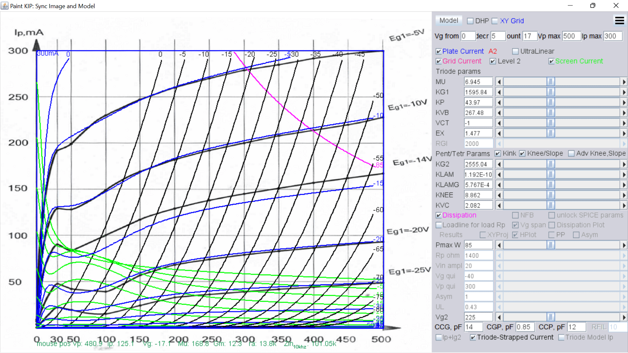Toggle the DHP checkbox
The width and height of the screenshot is (628, 353).
(470, 21)
